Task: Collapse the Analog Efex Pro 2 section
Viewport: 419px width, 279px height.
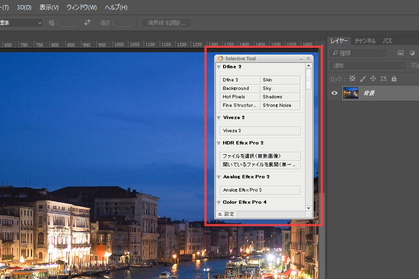Action: pyautogui.click(x=219, y=177)
